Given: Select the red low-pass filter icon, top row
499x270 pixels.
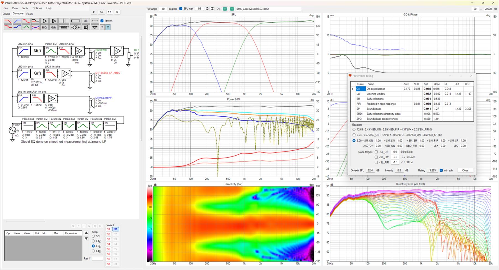Looking at the screenshot, I should click(8, 21).
